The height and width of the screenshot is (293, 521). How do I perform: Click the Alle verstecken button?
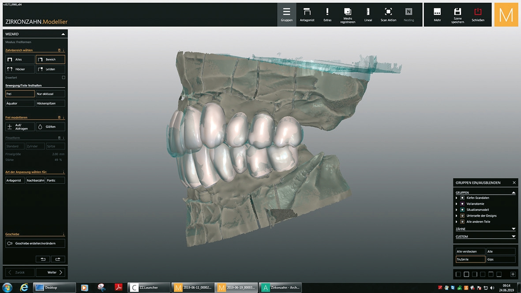(x=470, y=252)
